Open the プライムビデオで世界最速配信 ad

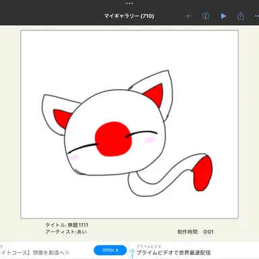pyautogui.click(x=173, y=253)
